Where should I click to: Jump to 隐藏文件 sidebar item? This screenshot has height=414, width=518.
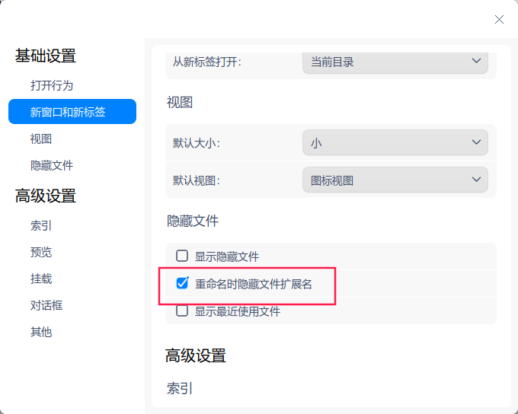click(x=52, y=165)
